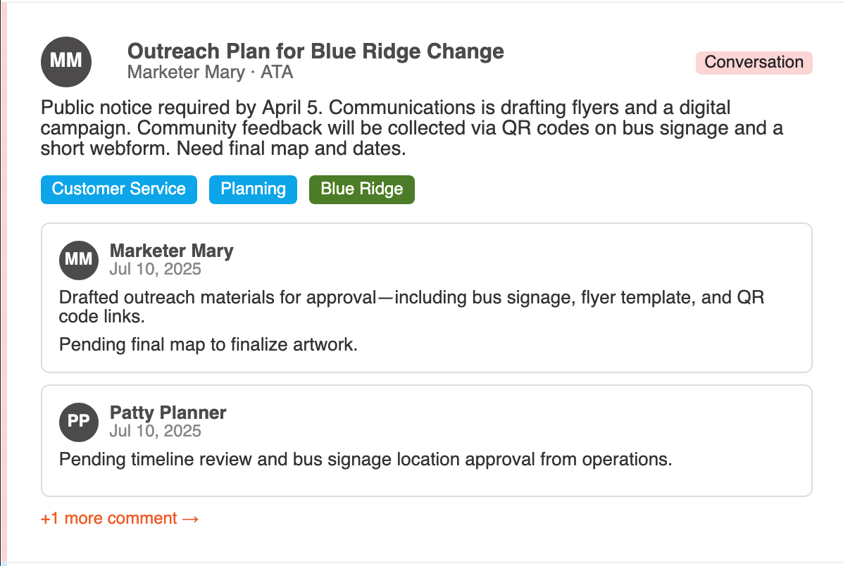Image resolution: width=843 pixels, height=566 pixels.
Task: Click Jul 10, 2025 date on Mary's comment
Action: coord(156,269)
